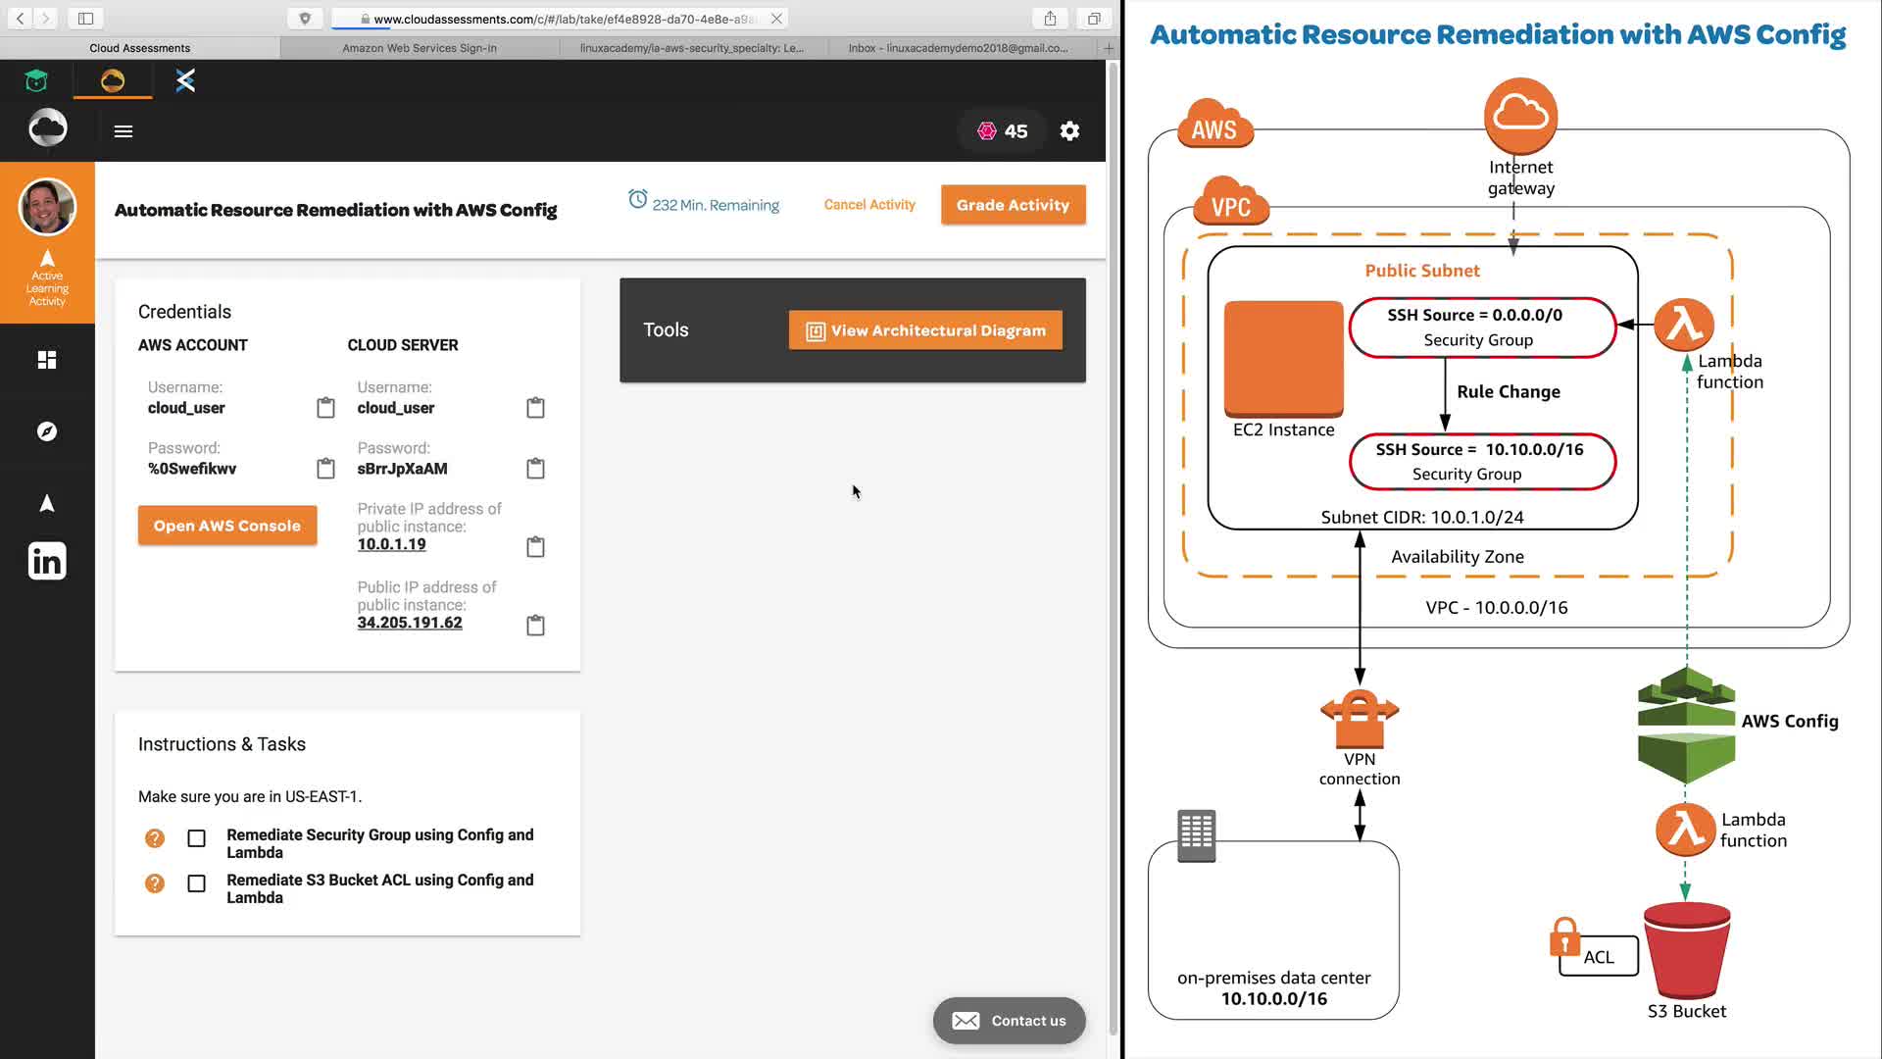Open View Architectural Diagram tool
This screenshot has width=1882, height=1059.
pos(925,331)
